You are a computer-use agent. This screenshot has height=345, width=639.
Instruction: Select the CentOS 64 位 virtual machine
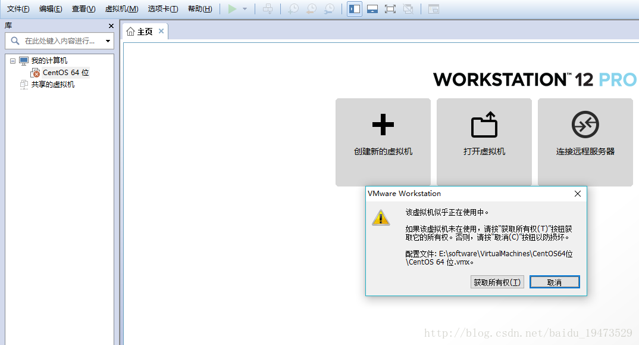[x=65, y=73]
